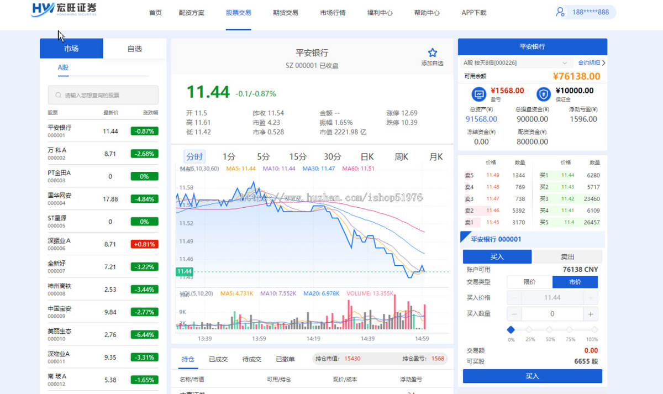Select 1分 chart period
The height and width of the screenshot is (394, 663).
229,156
